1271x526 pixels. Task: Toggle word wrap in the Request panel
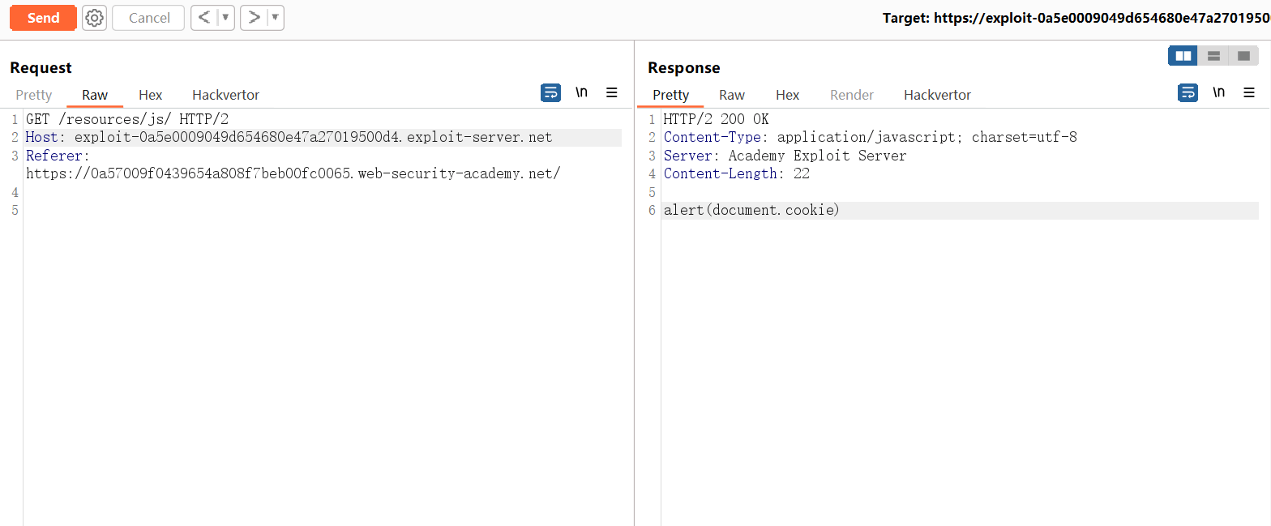(550, 92)
